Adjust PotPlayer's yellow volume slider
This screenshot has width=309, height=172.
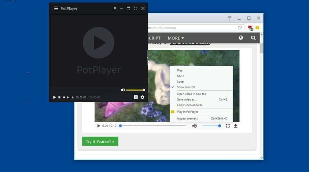(x=135, y=90)
